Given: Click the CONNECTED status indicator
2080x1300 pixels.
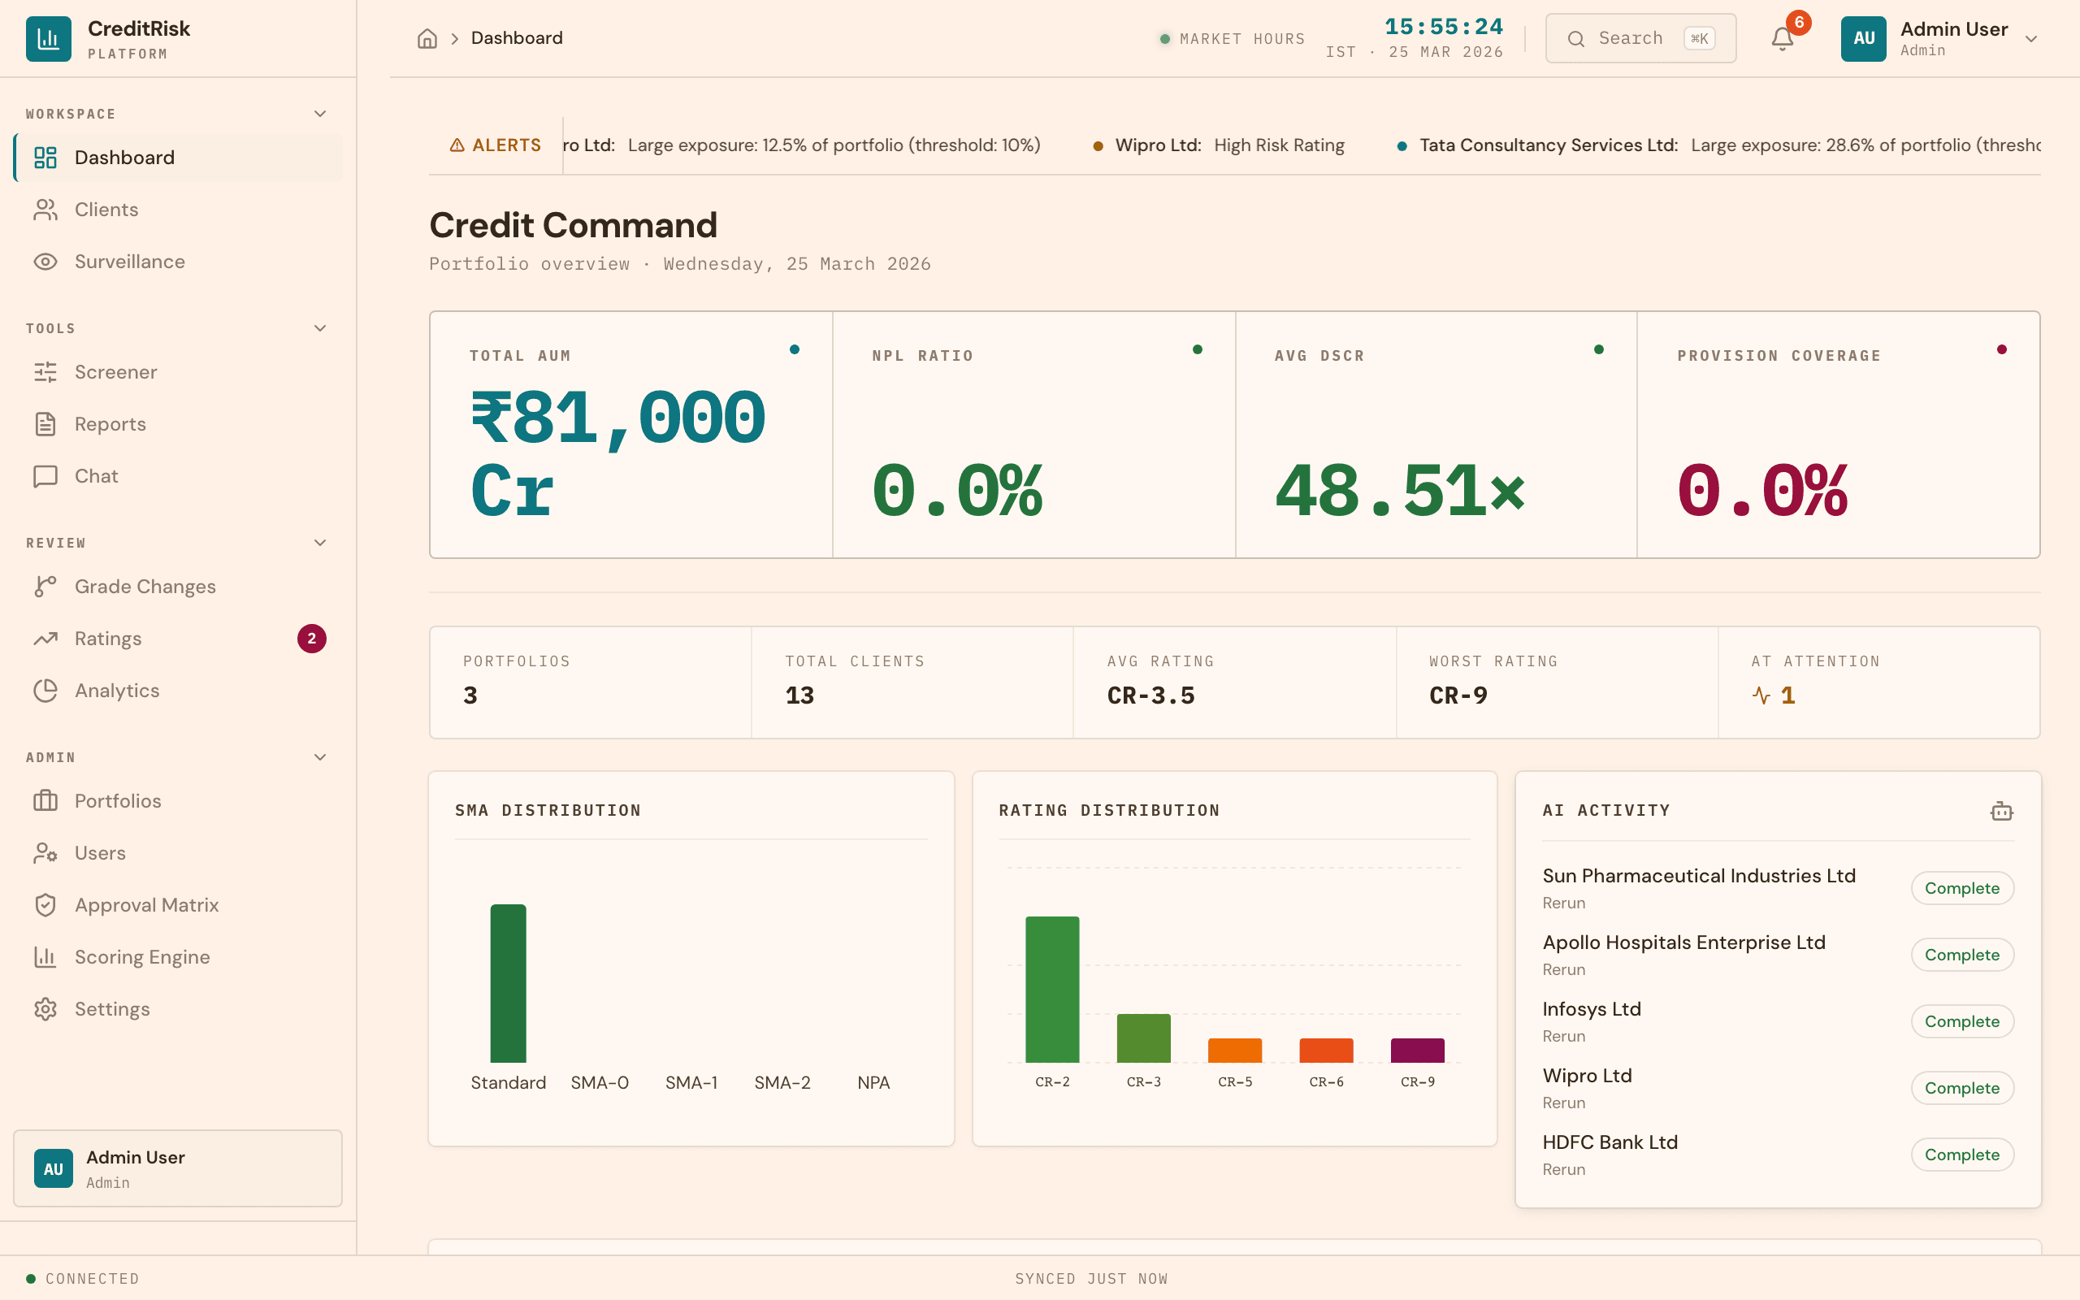Looking at the screenshot, I should 83,1279.
